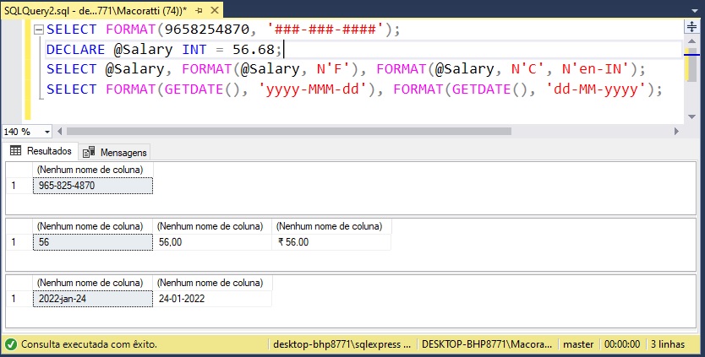Select the cell 24-01-2022
705x357 pixels.
click(x=213, y=299)
